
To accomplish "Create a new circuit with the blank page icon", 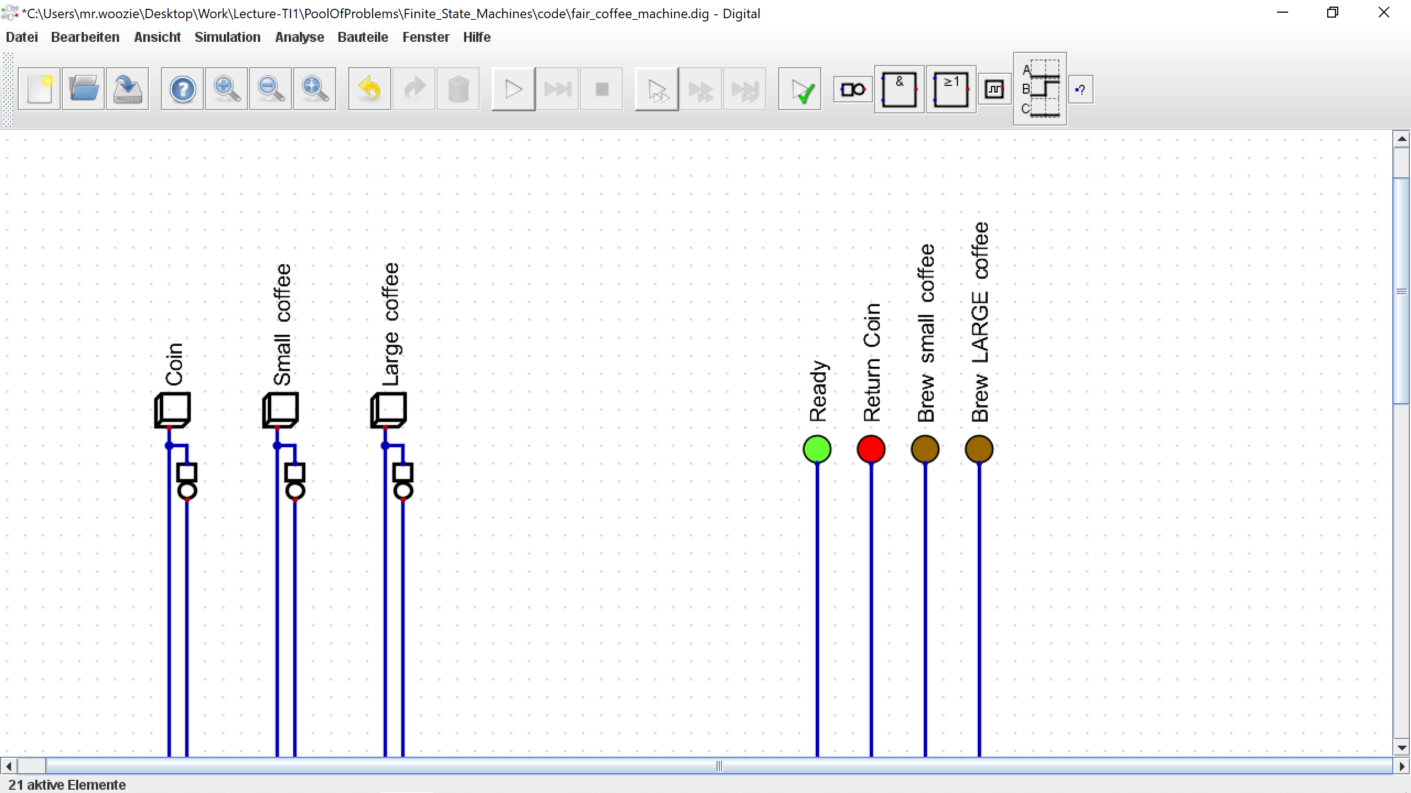I will (39, 89).
